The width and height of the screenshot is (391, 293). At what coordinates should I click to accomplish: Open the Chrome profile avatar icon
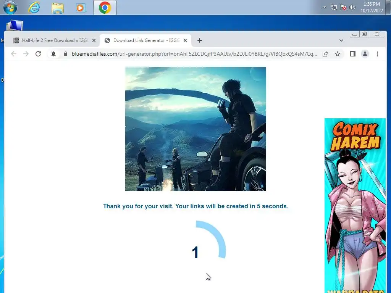click(365, 54)
